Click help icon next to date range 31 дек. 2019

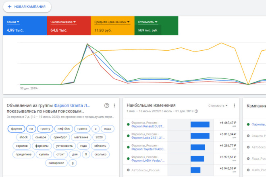click(x=196, y=111)
